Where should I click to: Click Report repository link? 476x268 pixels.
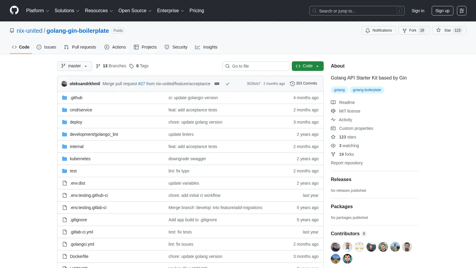347,163
